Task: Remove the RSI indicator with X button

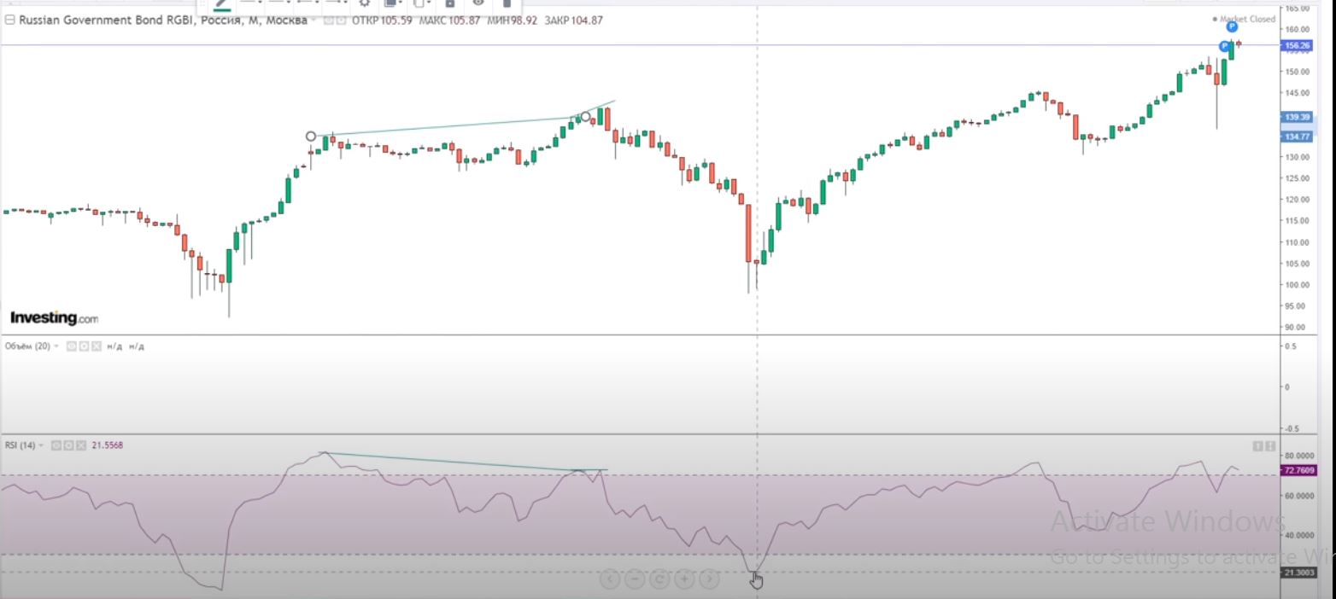Action: click(x=80, y=445)
